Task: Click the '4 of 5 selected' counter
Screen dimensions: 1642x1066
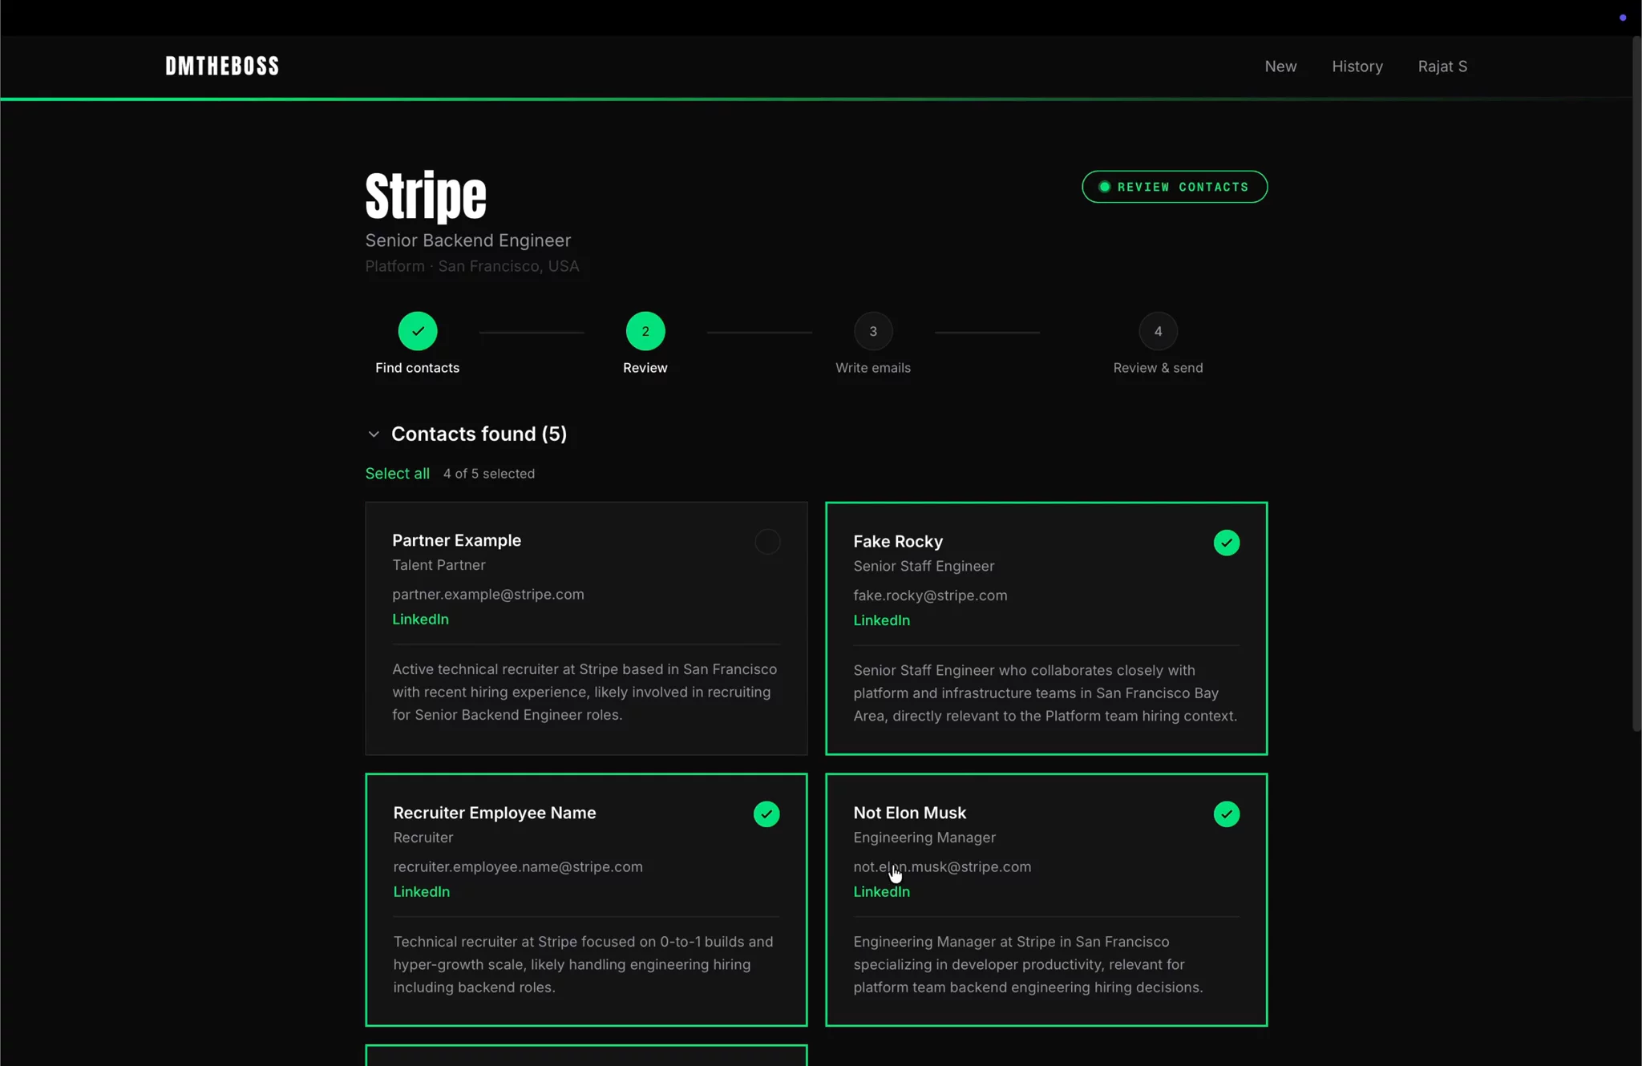Action: coord(489,474)
